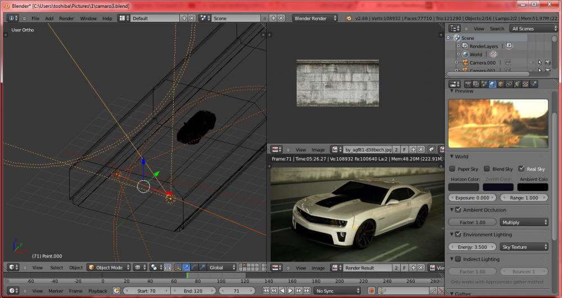Open the Render menu in info header
Viewport: 562px width, 298px height.
(x=66, y=19)
